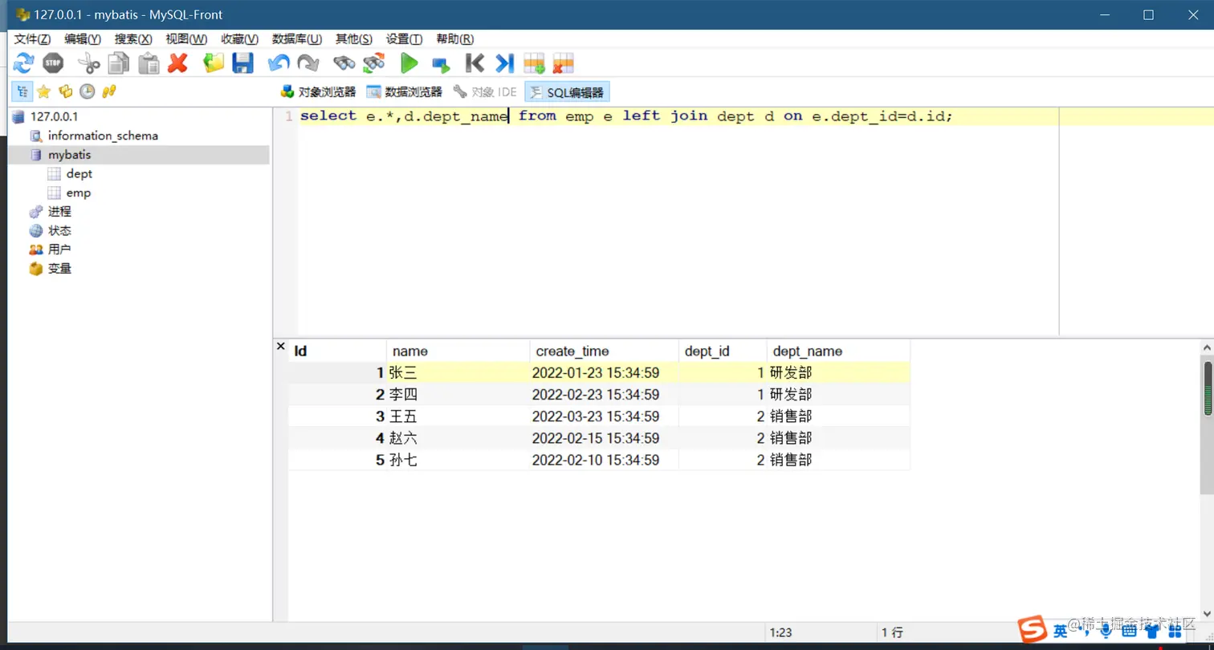Click the dept_id column header
This screenshot has width=1214, height=650.
point(723,351)
